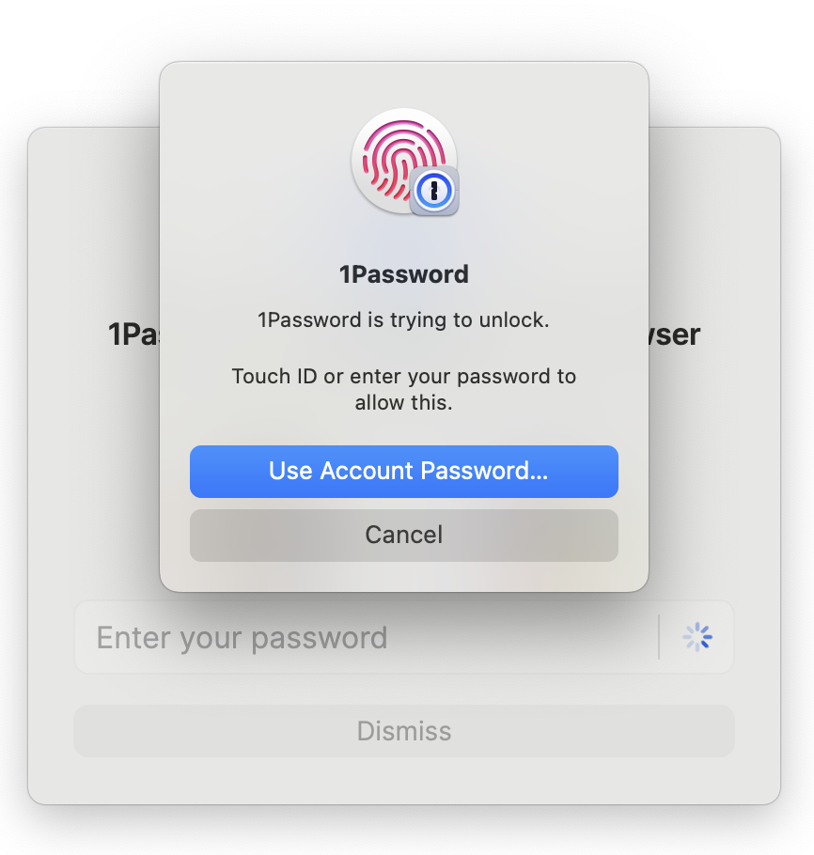Dismiss the 1Password browser unlock window
Viewport: 814px width, 855px height.
coord(404,731)
